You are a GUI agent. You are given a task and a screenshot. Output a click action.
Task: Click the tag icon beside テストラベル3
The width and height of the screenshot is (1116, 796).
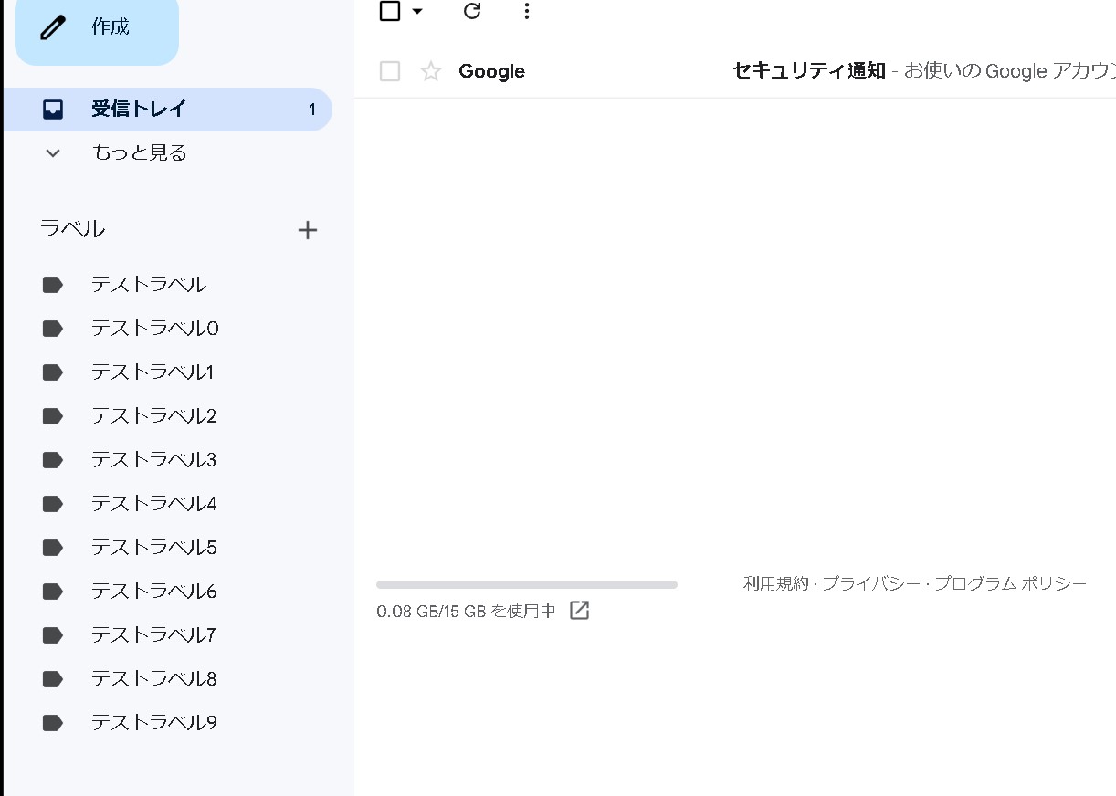coord(53,460)
